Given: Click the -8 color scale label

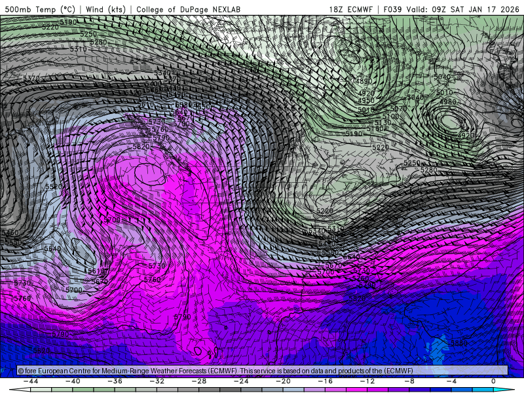Looking at the screenshot, I should tap(410, 381).
